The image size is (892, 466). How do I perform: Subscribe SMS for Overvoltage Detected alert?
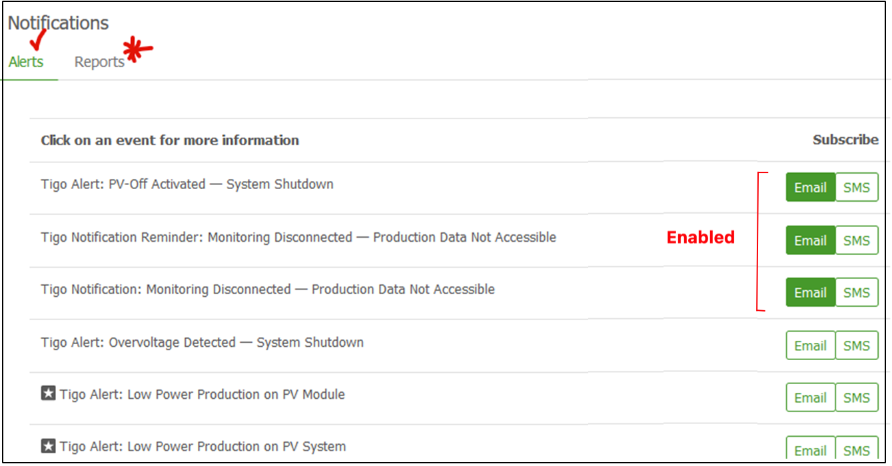pyautogui.click(x=857, y=346)
